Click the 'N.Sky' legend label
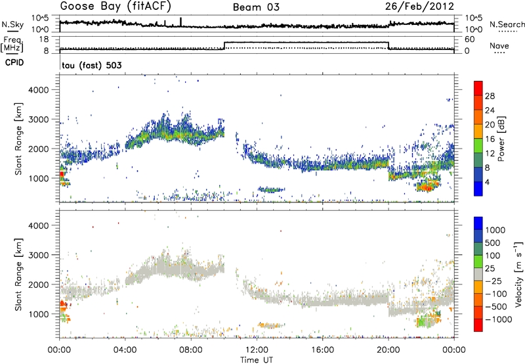 pyautogui.click(x=12, y=24)
